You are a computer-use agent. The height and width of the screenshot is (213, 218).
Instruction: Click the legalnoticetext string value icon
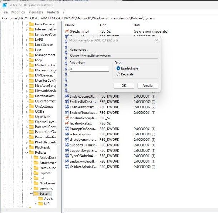[x=67, y=123]
